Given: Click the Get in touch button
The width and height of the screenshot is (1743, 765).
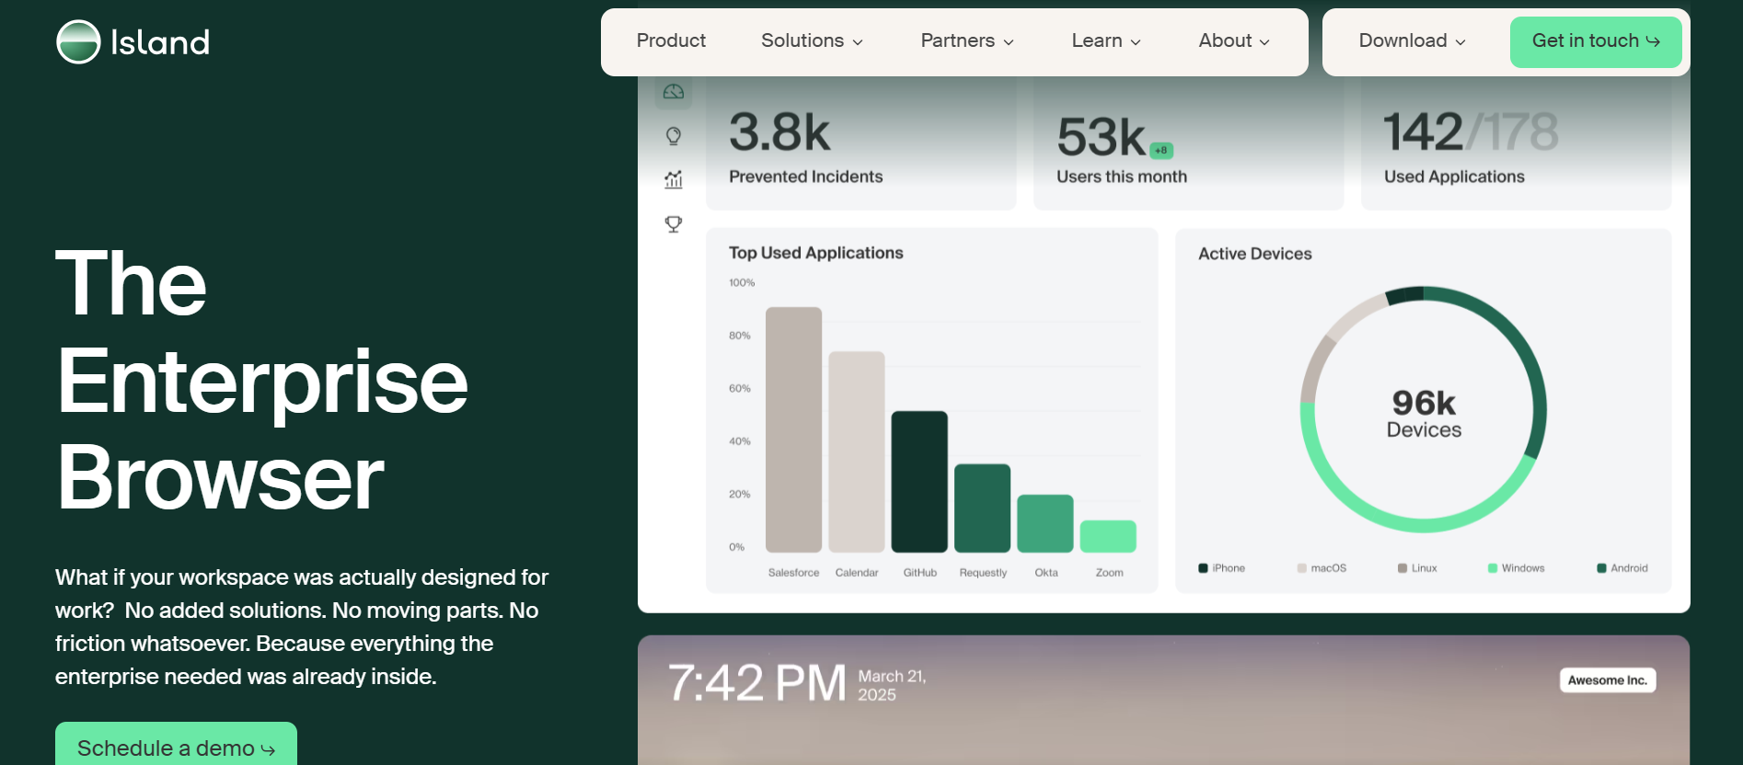Looking at the screenshot, I should pos(1596,41).
